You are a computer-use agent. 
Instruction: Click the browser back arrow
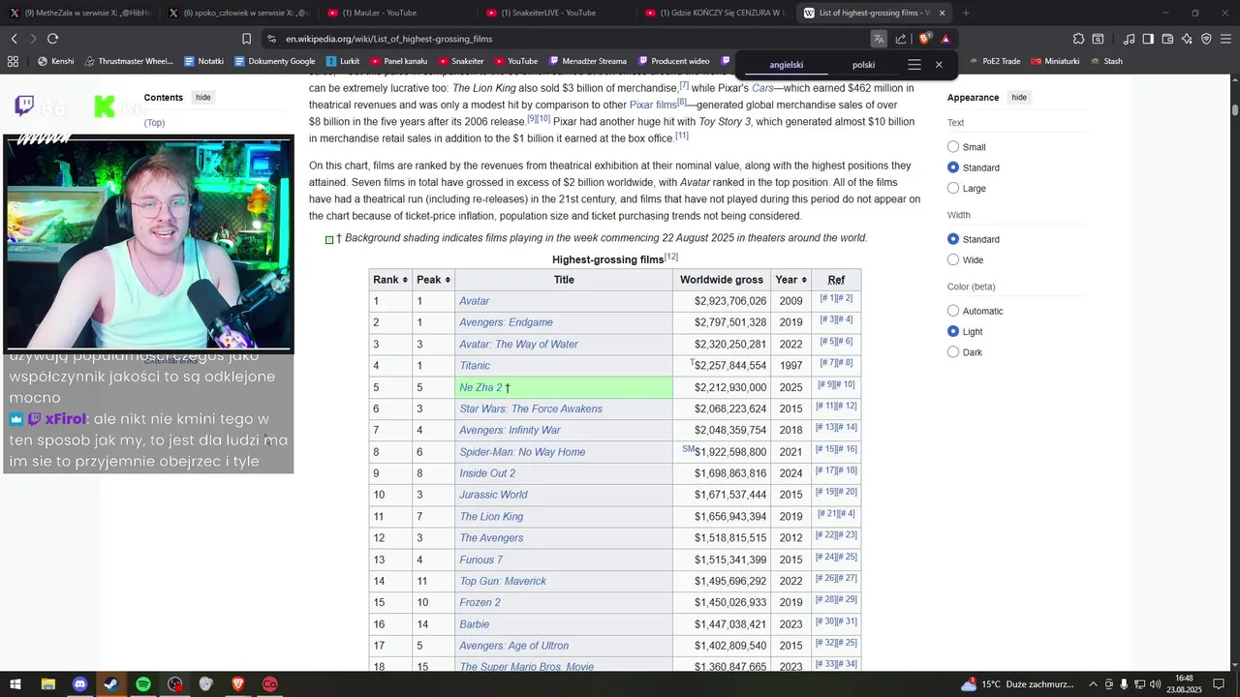point(14,39)
